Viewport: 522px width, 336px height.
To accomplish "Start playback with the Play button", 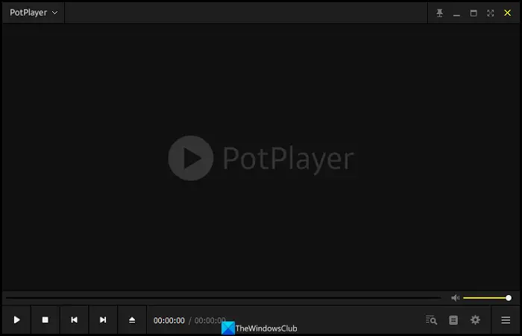I will (x=16, y=320).
